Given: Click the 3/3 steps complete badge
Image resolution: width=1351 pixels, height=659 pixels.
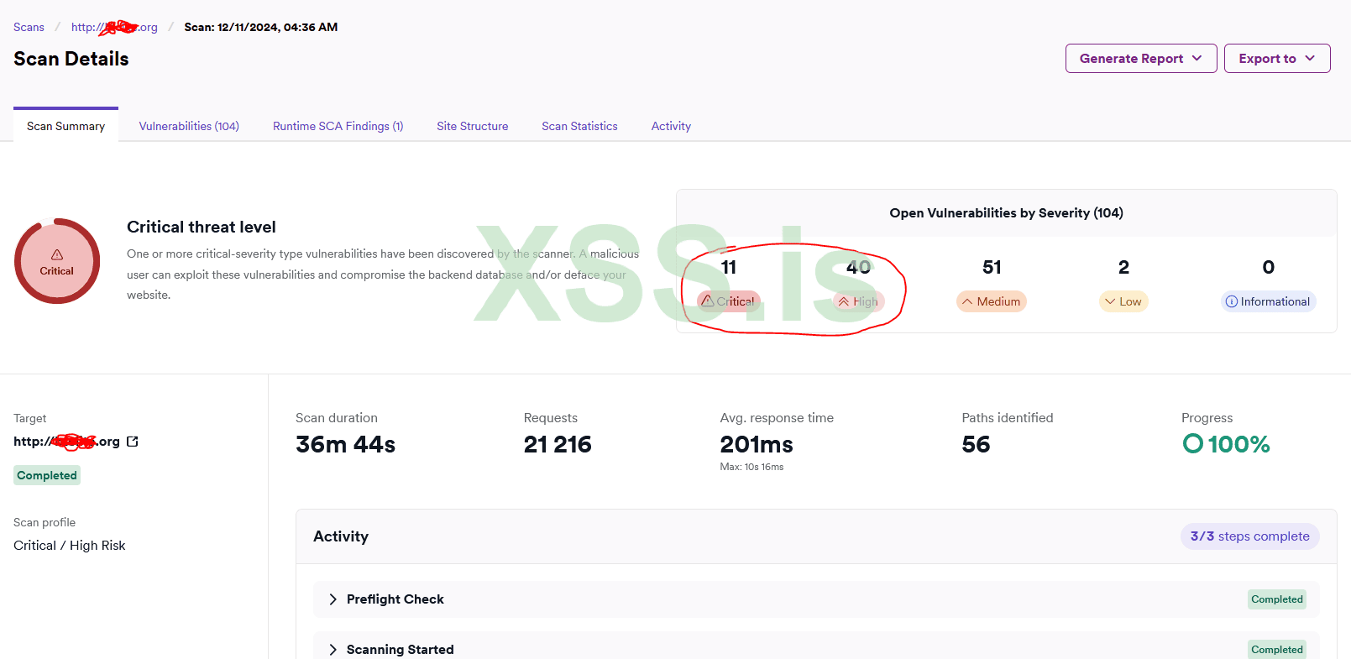Looking at the screenshot, I should [x=1249, y=536].
